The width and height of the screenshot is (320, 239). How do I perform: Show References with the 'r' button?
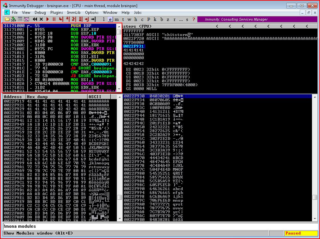point(174,19)
